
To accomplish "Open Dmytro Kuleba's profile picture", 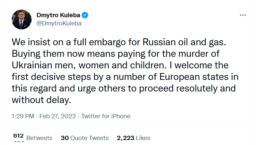I will coord(22,19).
